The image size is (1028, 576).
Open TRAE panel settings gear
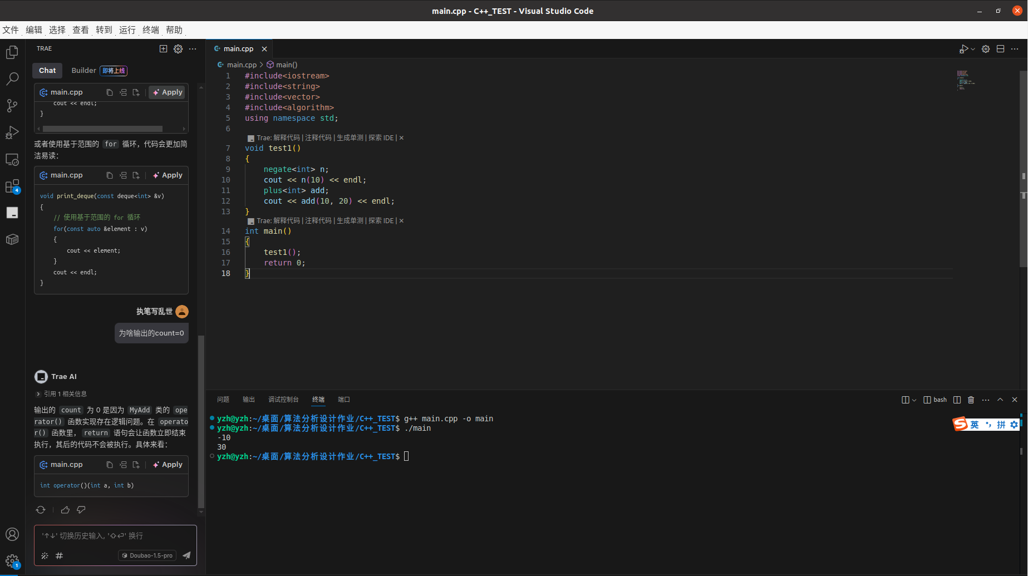point(178,49)
